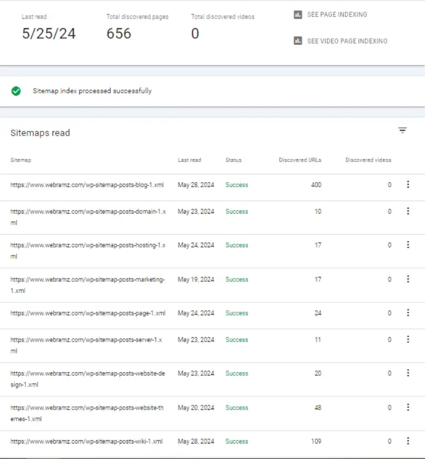Open more options for posts-page-1.xml sitemap
The height and width of the screenshot is (459, 425).
coord(408,313)
